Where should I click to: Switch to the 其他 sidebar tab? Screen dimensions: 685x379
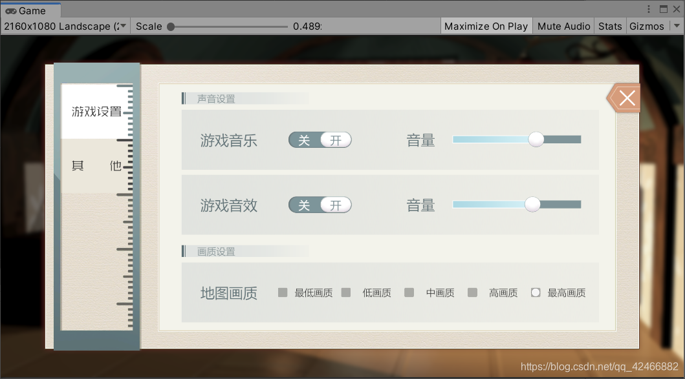(x=96, y=166)
